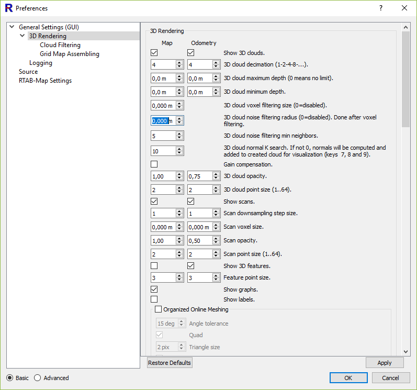Viewport: 417px width, 390px height.
Task: Click the Odometry 3D cloud opacity spinner arrows
Action: click(216, 176)
